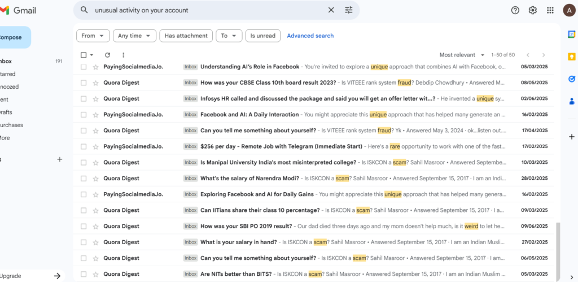The width and height of the screenshot is (578, 282).
Task: Check the Infosys HR called email checkbox
Action: pyautogui.click(x=84, y=98)
